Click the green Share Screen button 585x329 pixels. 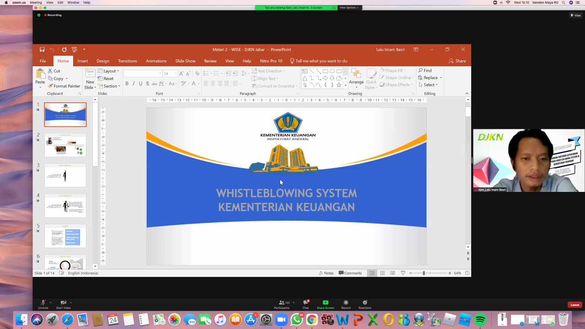click(325, 304)
